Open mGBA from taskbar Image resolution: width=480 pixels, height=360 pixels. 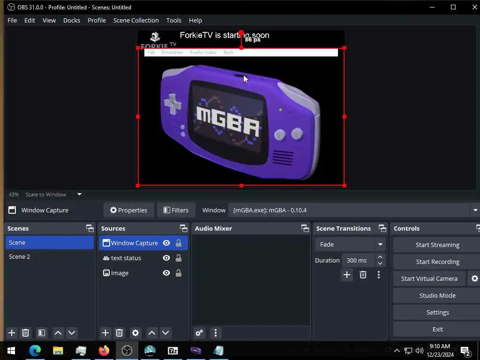coord(195,351)
